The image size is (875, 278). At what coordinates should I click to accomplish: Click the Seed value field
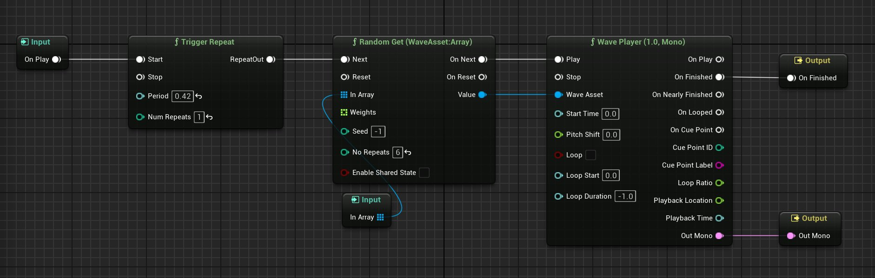coord(378,131)
